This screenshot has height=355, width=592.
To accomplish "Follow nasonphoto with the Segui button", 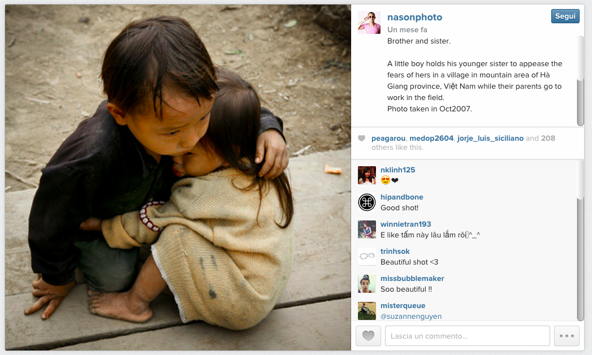I will (565, 16).
